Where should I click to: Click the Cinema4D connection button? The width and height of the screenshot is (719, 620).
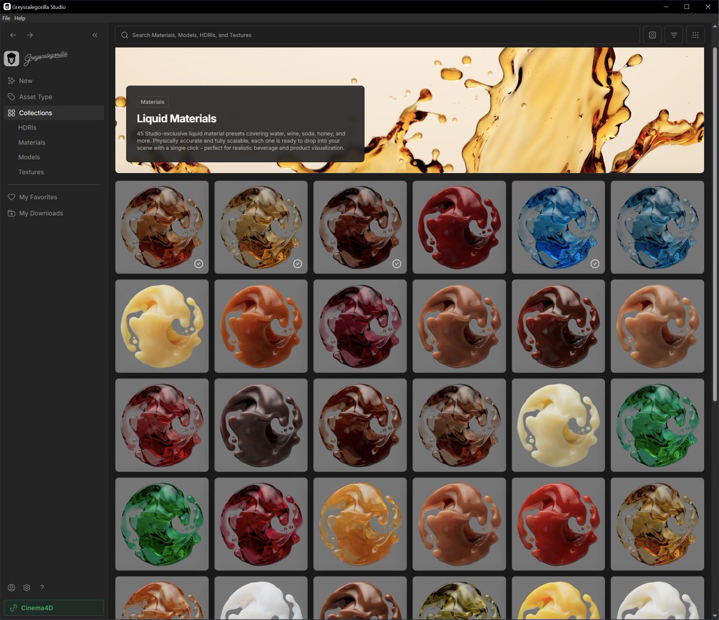(54, 608)
